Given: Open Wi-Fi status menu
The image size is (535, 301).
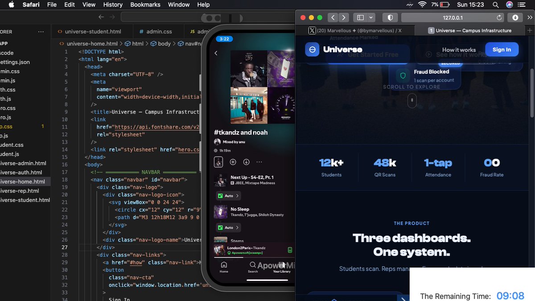Looking at the screenshot, I should click(422, 4).
